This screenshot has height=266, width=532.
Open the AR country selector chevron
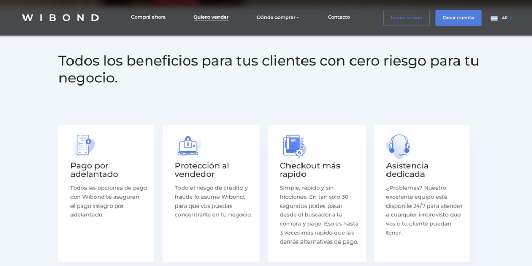(511, 18)
